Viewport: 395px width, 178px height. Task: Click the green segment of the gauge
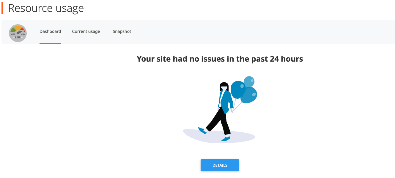coord(13,30)
